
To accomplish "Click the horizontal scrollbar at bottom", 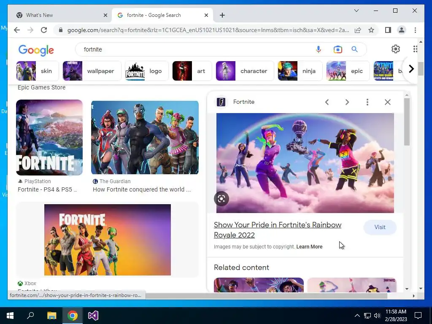I will point(267,296).
